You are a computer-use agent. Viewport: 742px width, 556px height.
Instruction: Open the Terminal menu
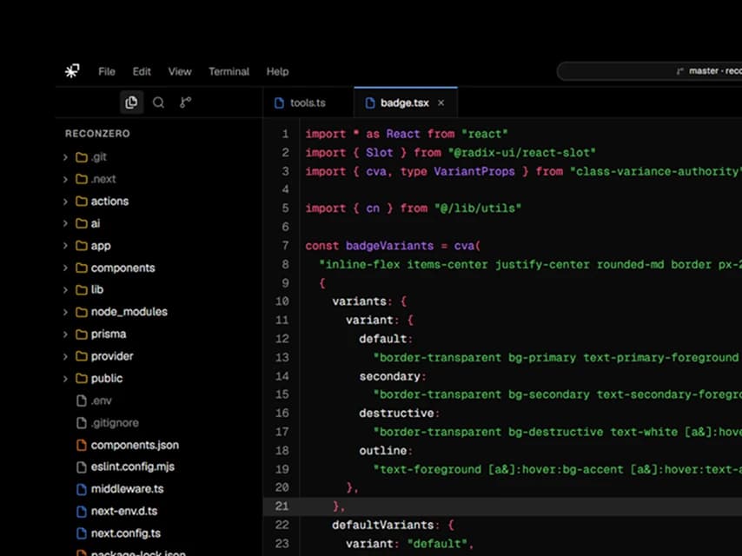pyautogui.click(x=229, y=71)
